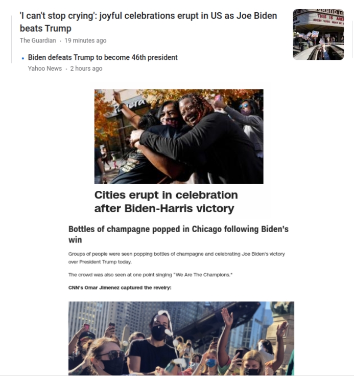Click the Panera storefront sign in photo
The image size is (354, 377).
click(130, 106)
